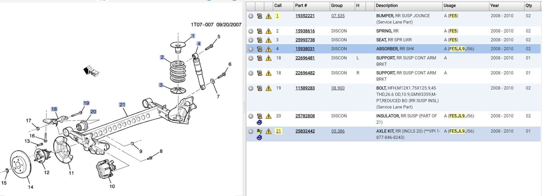
Task: Click warning triangle on left SUPPORT row 22696481
Action: (269, 58)
